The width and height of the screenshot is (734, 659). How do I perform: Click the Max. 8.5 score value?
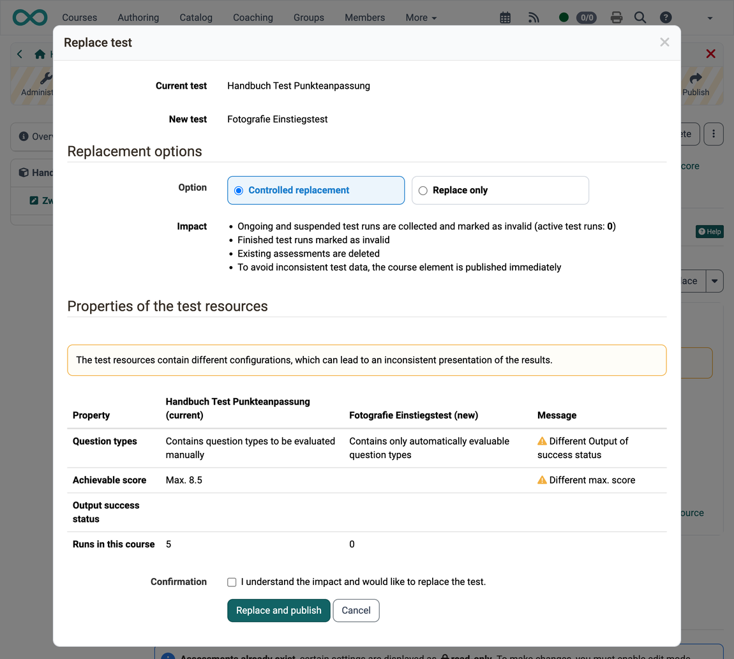pos(184,480)
